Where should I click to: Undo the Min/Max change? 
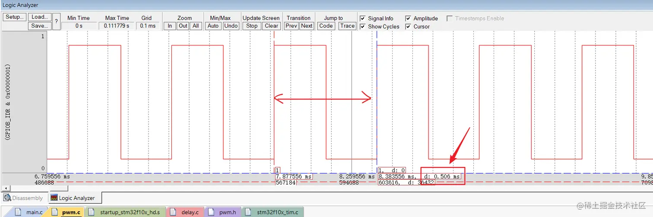231,26
